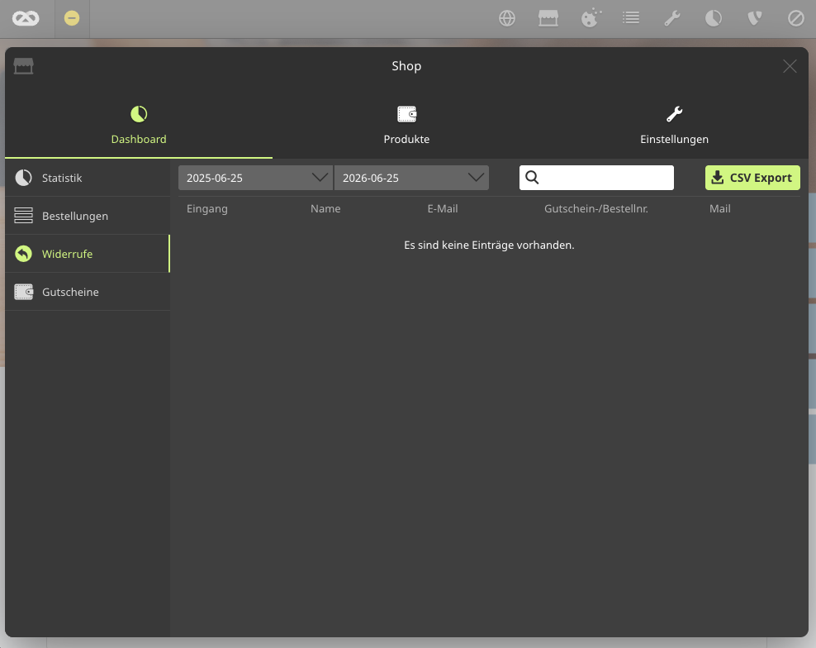Open the pie chart icon in top toolbar
Image resolution: width=816 pixels, height=648 pixels.
(713, 18)
